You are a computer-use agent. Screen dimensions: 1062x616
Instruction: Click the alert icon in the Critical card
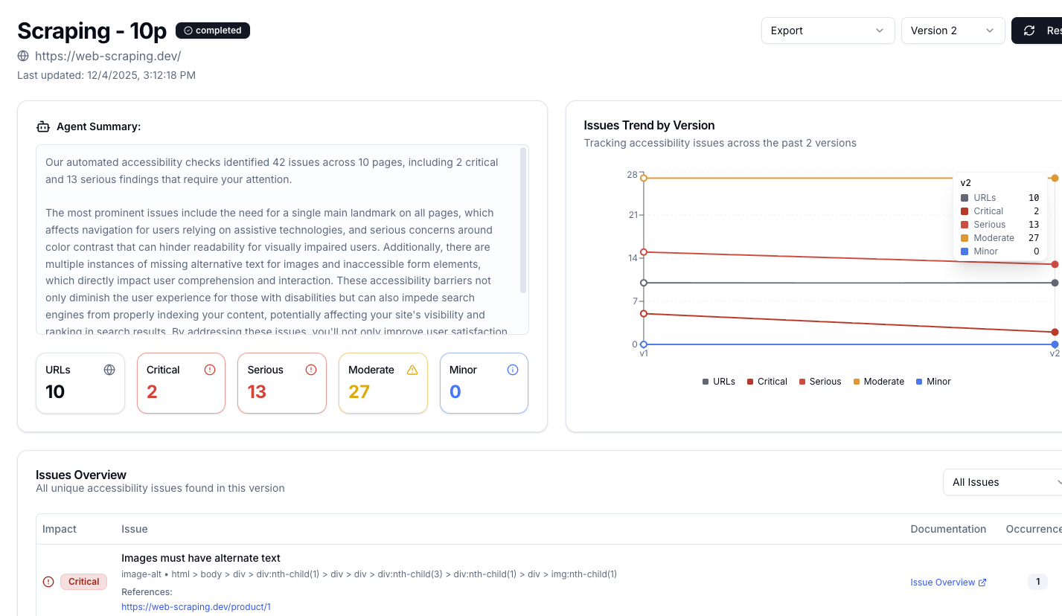coord(210,370)
